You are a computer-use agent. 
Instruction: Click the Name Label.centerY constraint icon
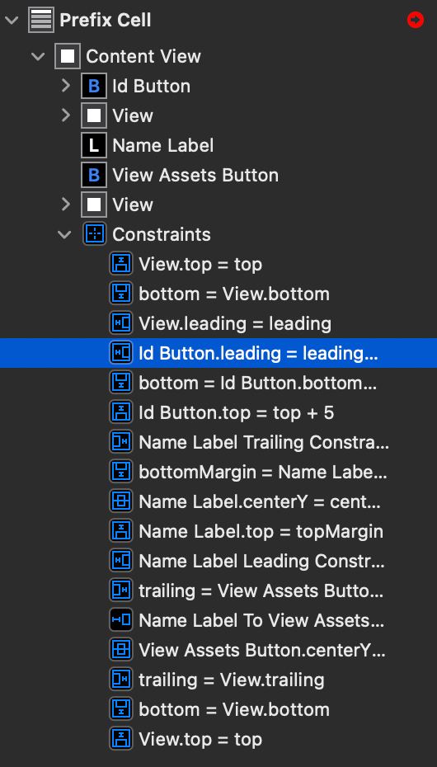(x=120, y=501)
